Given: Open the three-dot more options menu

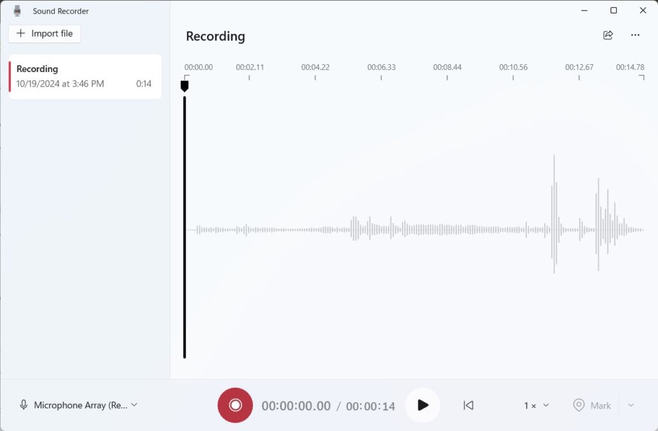Looking at the screenshot, I should [636, 35].
